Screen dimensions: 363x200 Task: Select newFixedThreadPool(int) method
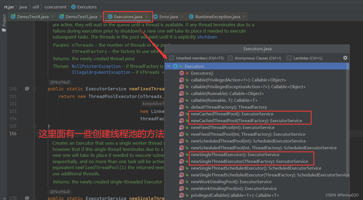point(233,128)
